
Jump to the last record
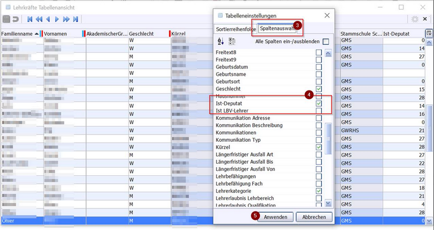tap(75, 19)
